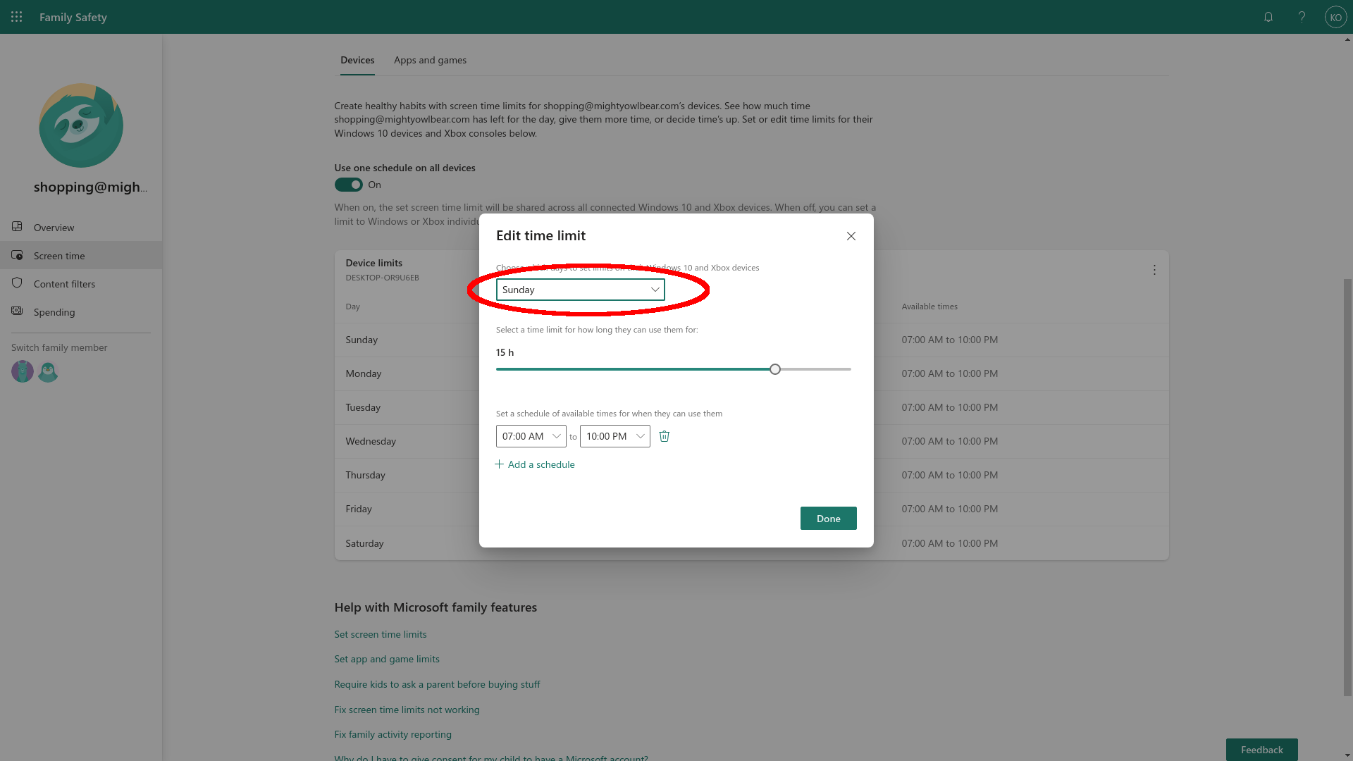Open the Sunday day dropdown

[581, 290]
